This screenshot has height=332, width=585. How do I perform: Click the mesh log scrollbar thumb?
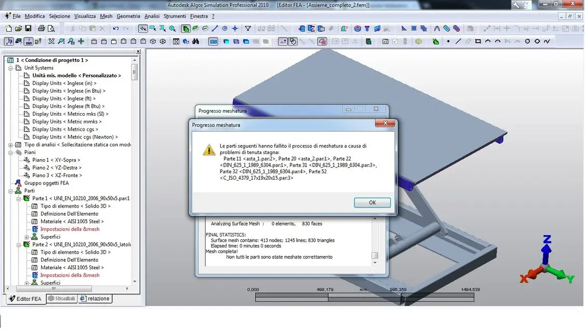[x=375, y=255]
